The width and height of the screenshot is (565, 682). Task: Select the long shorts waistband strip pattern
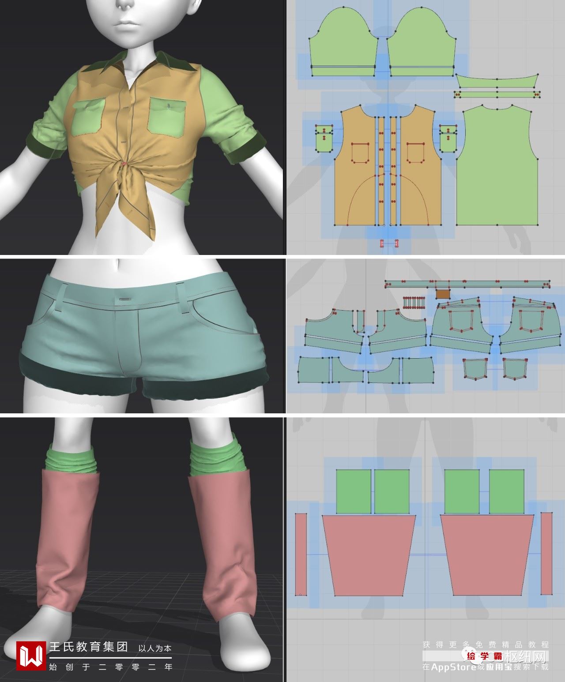click(x=467, y=283)
